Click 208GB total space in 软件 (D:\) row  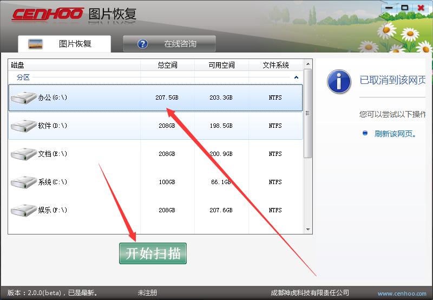coord(167,126)
